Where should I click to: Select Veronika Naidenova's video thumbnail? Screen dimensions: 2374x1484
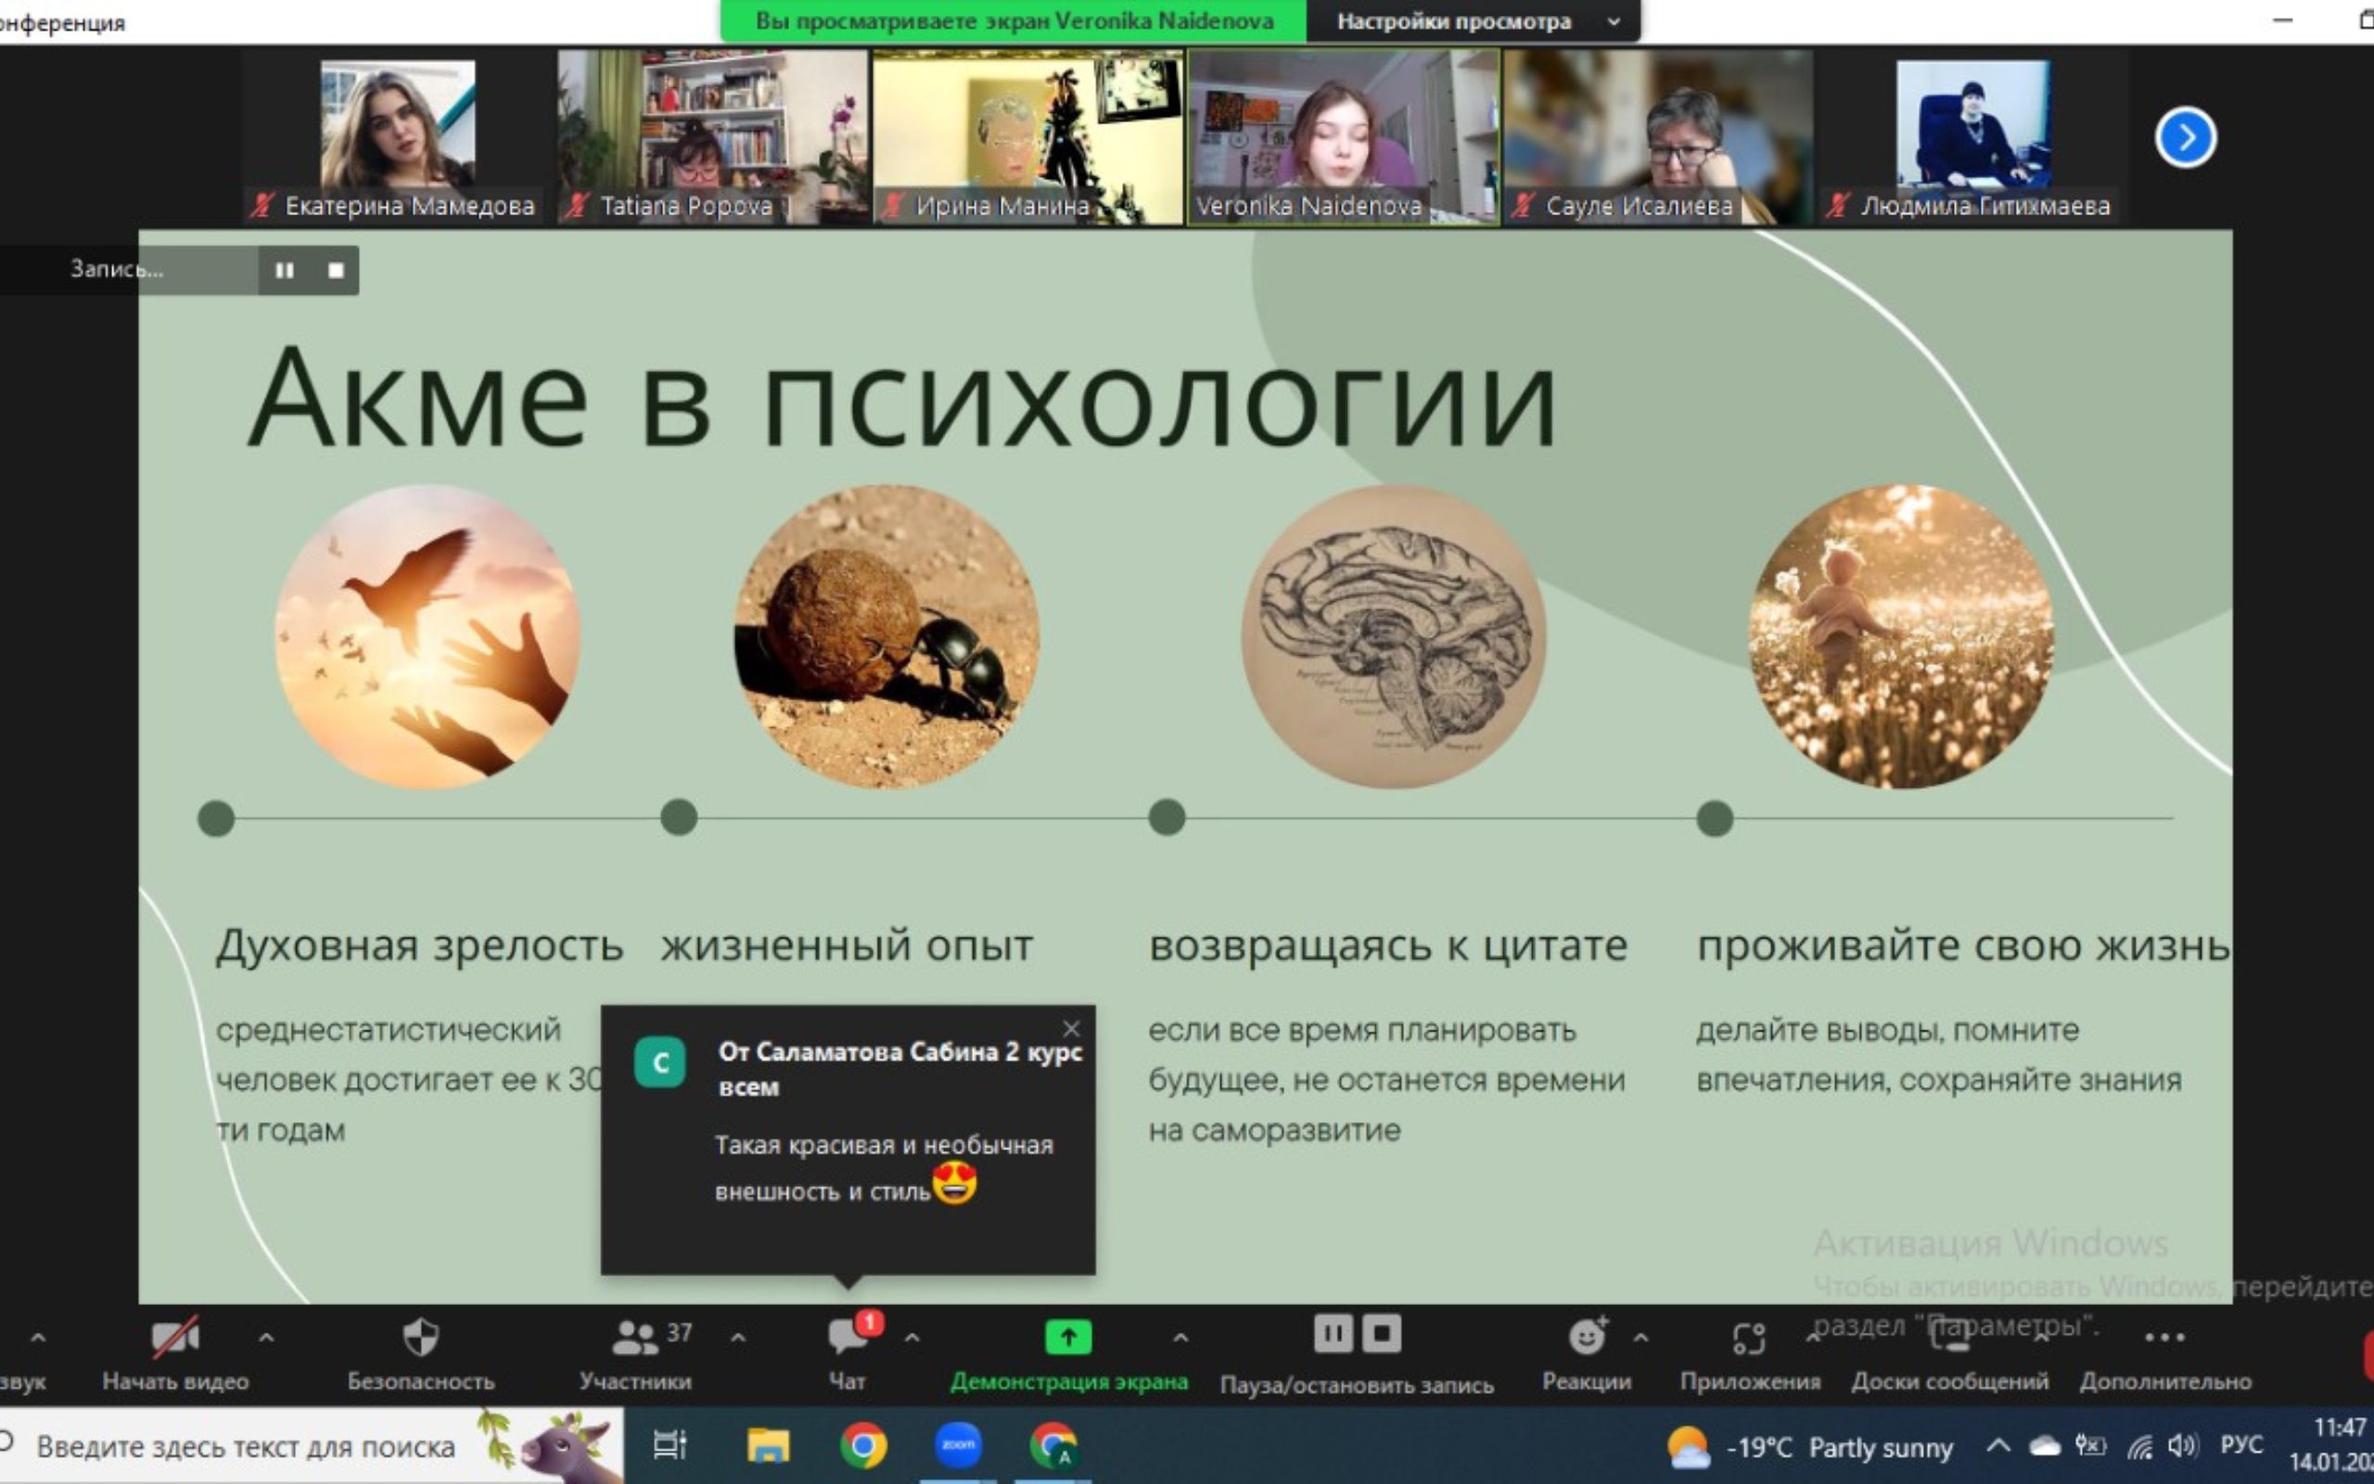pos(1342,135)
